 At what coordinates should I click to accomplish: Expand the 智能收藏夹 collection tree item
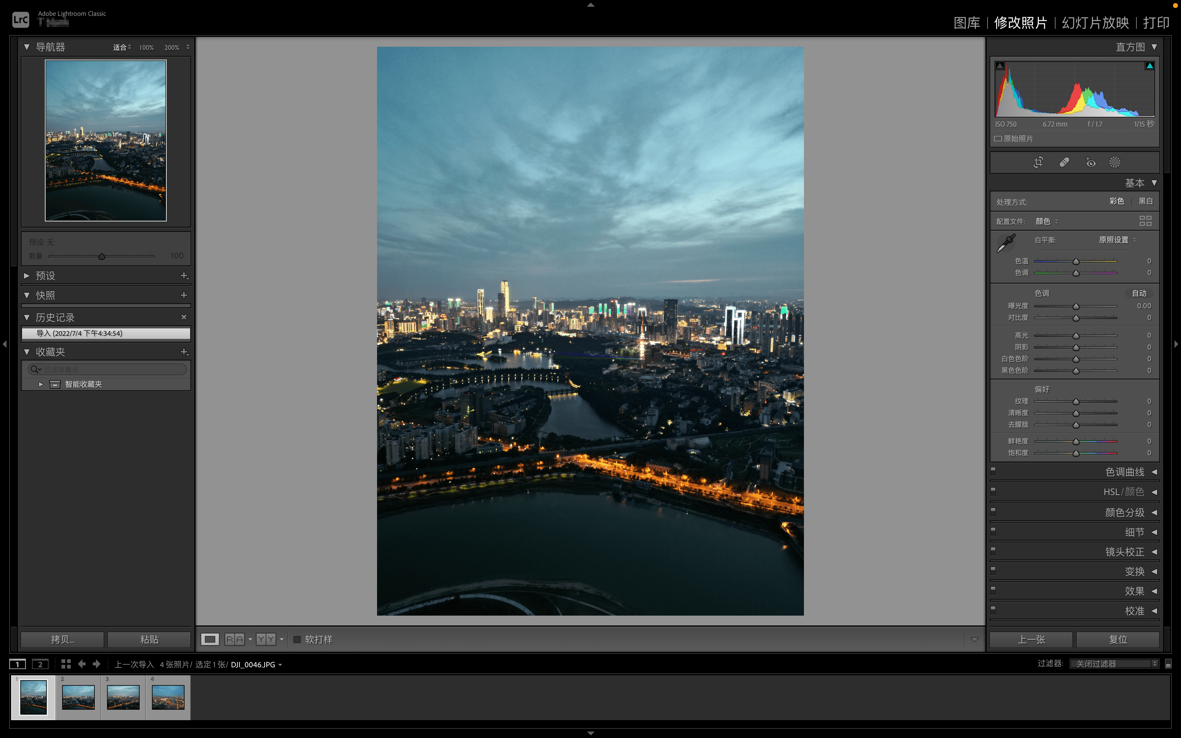tap(41, 385)
